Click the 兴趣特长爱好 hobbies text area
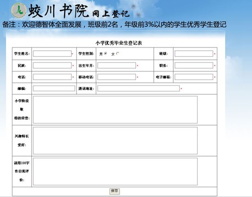This screenshot has height=197, width=252. click(115, 141)
